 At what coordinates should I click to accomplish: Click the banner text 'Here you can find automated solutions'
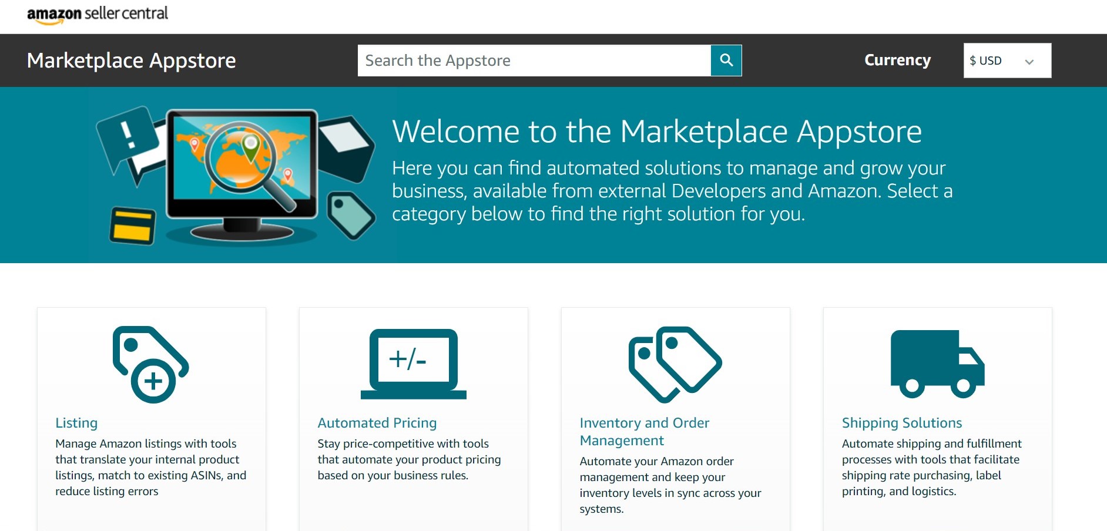point(672,191)
